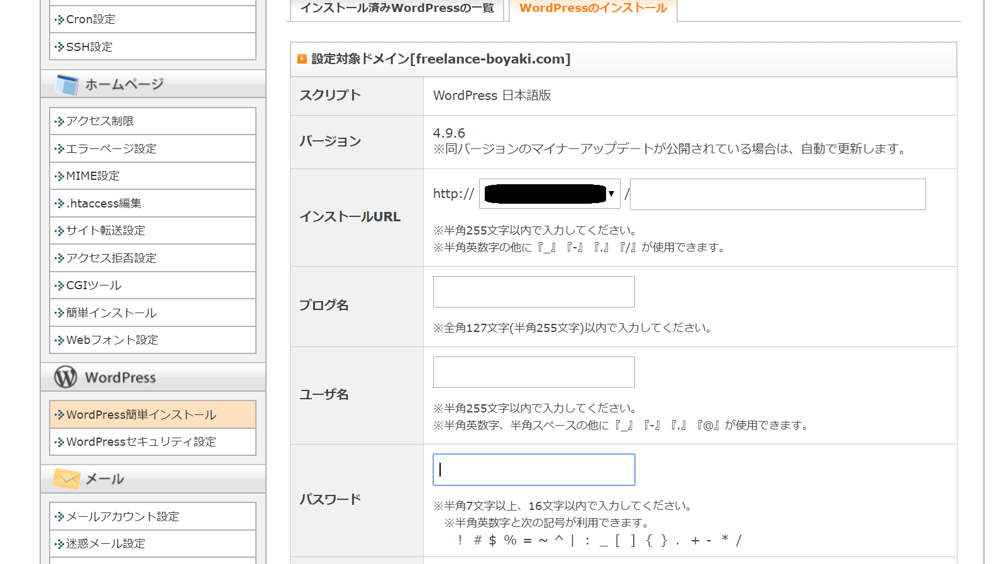Click the arrow bullet beside Cron設定
The width and height of the screenshot is (994, 564).
pos(59,19)
